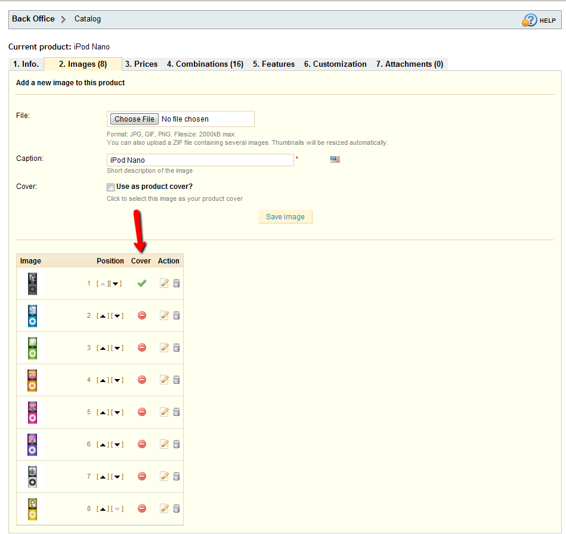Viewport: 566px width, 534px height.
Task: Open the yellow iPod thumbnail
Action: [32, 509]
